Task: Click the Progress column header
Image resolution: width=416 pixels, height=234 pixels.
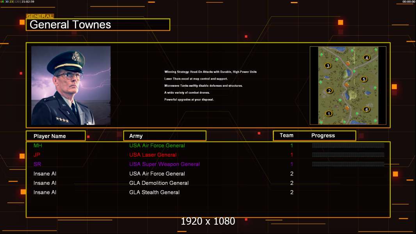Action: click(x=323, y=135)
